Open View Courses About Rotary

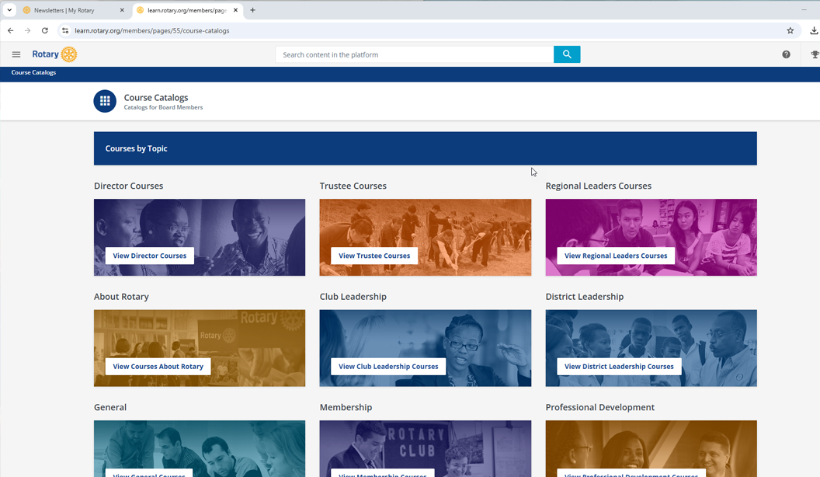click(x=158, y=367)
